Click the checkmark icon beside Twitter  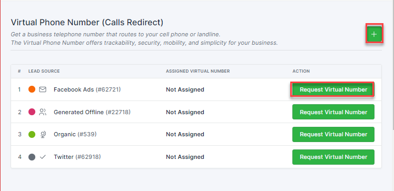[43, 157]
